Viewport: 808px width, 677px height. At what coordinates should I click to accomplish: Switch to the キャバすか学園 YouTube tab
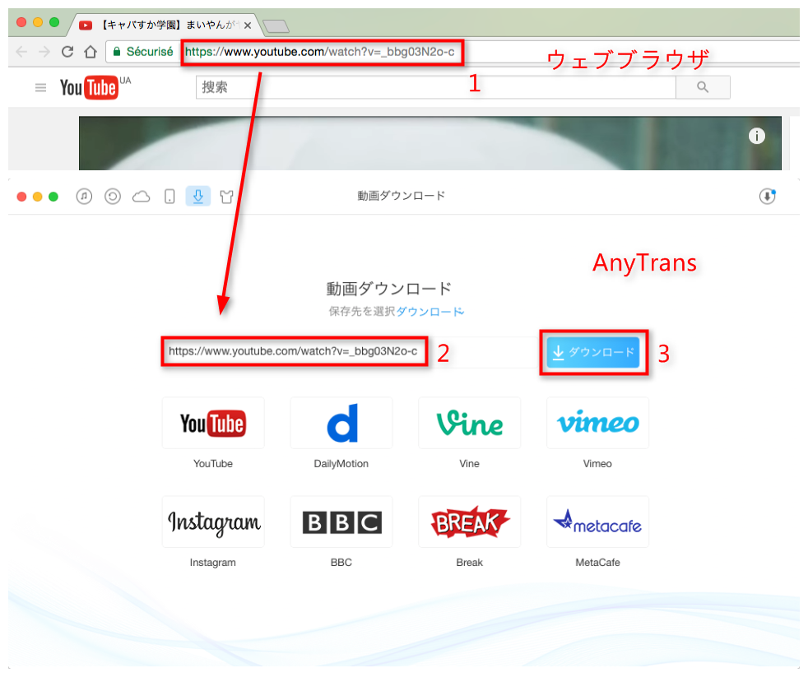pyautogui.click(x=166, y=25)
